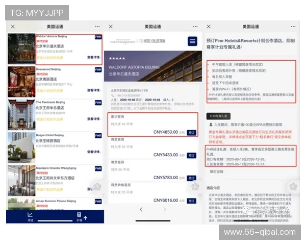Click 查看详情 for 北京华尔道夫酒店

coord(94,57)
